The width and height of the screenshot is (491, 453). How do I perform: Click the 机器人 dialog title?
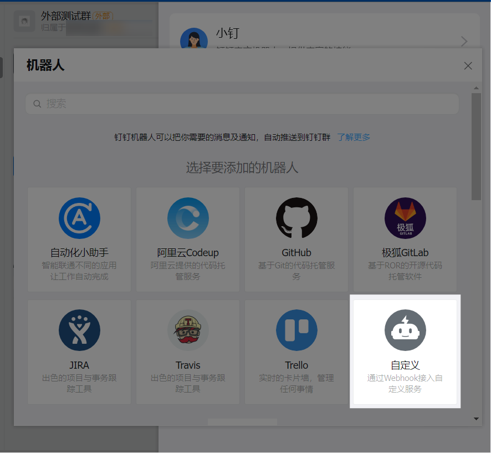coord(45,65)
